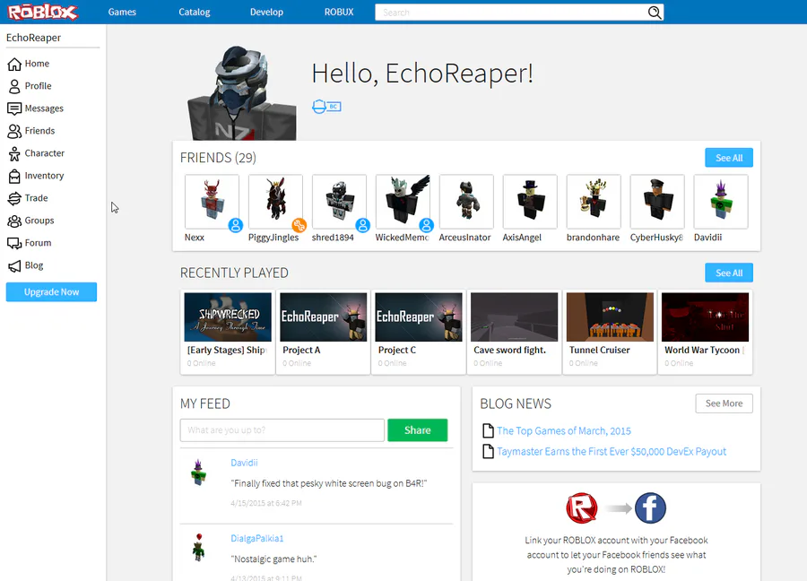The height and width of the screenshot is (581, 807).
Task: Open the Project C game thumbnail
Action: click(419, 317)
